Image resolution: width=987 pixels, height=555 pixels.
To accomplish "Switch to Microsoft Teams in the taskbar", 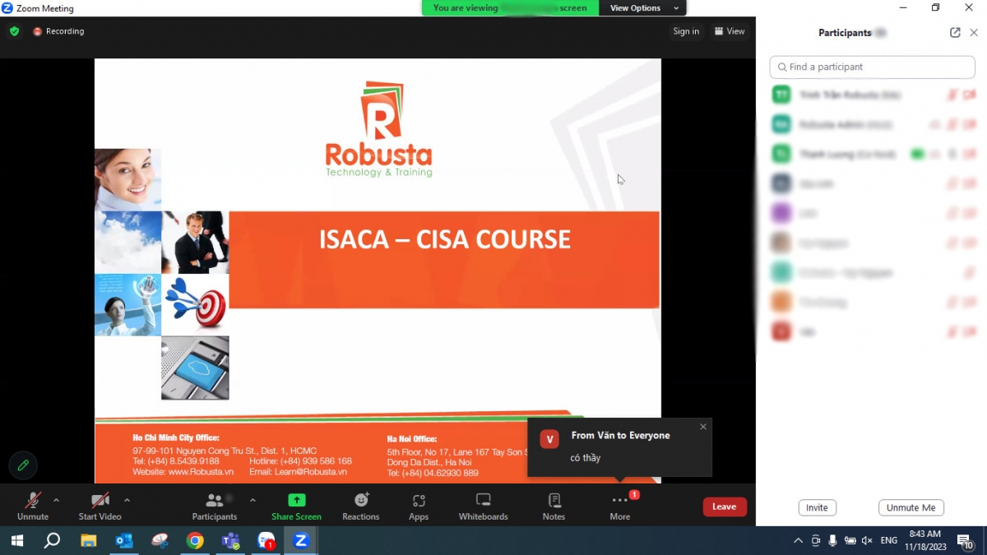I will tap(230, 540).
